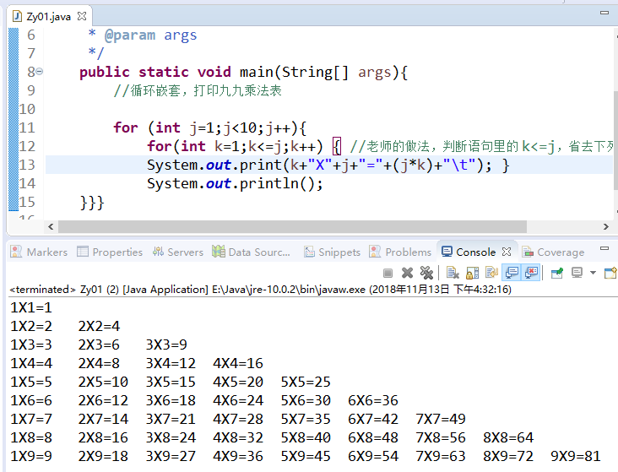Remove the current launch with the single X icon
Screen dimensions: 618x472
point(407,273)
